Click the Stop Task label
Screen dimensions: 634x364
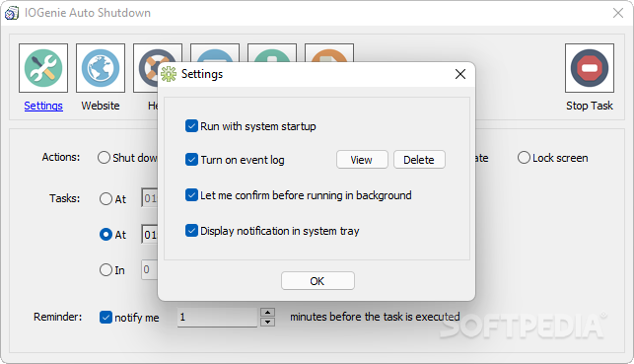coord(589,106)
